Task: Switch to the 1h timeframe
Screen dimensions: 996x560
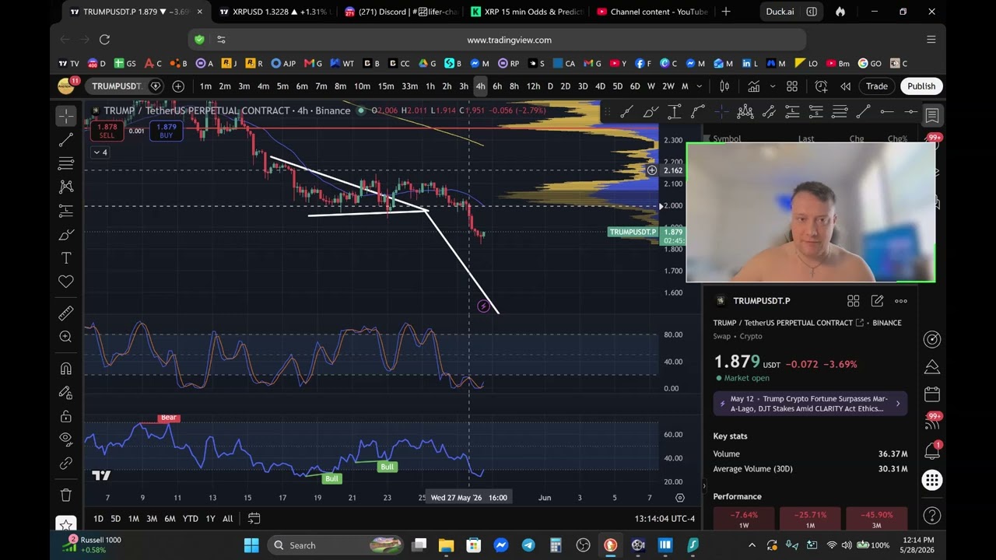Action: [x=430, y=86]
